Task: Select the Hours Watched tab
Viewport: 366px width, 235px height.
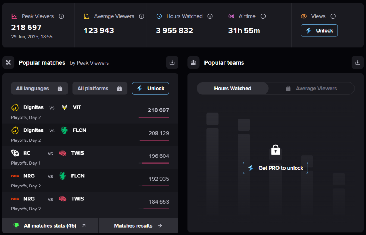Action: 233,89
